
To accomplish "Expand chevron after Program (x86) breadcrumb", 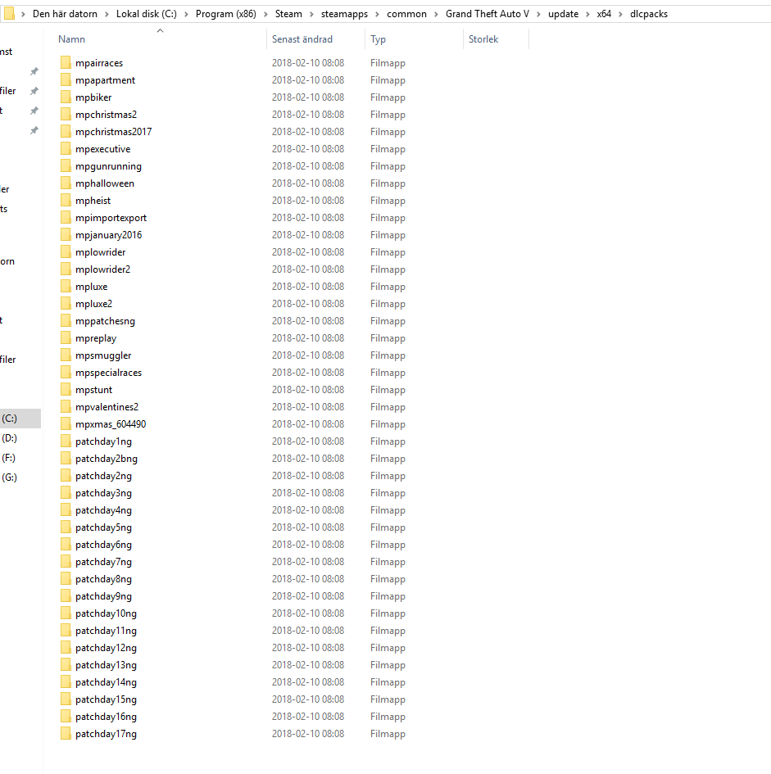I will [x=265, y=14].
